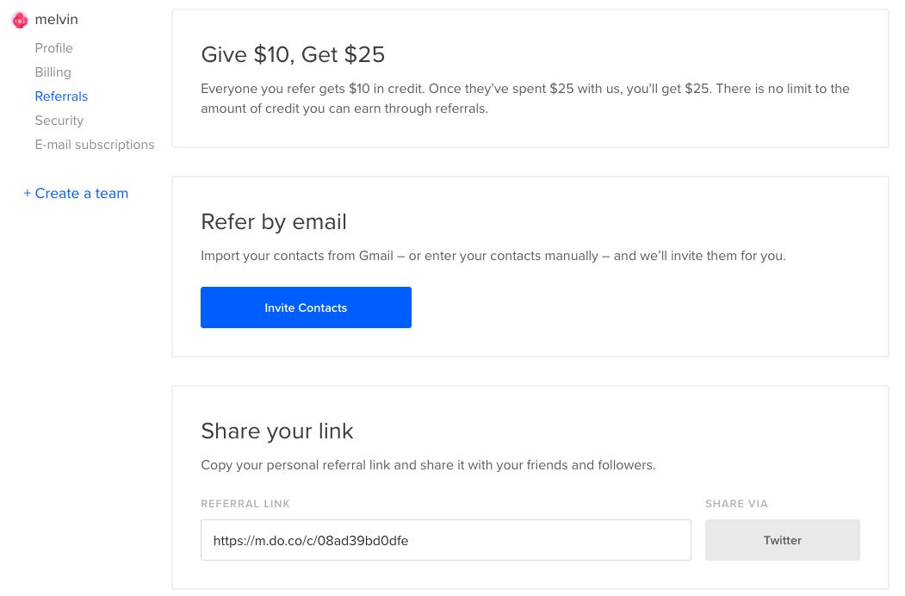Open Security settings
Viewport: 905px width, 596px height.
59,121
